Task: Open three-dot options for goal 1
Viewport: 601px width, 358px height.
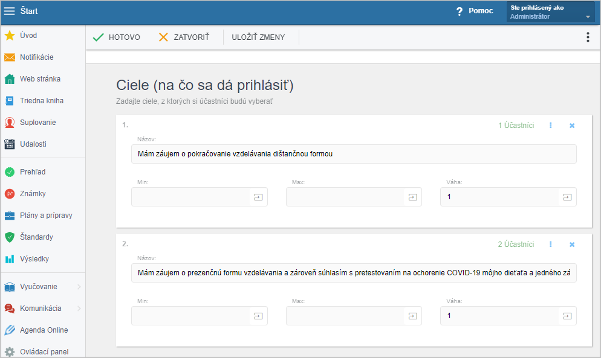Action: (551, 126)
